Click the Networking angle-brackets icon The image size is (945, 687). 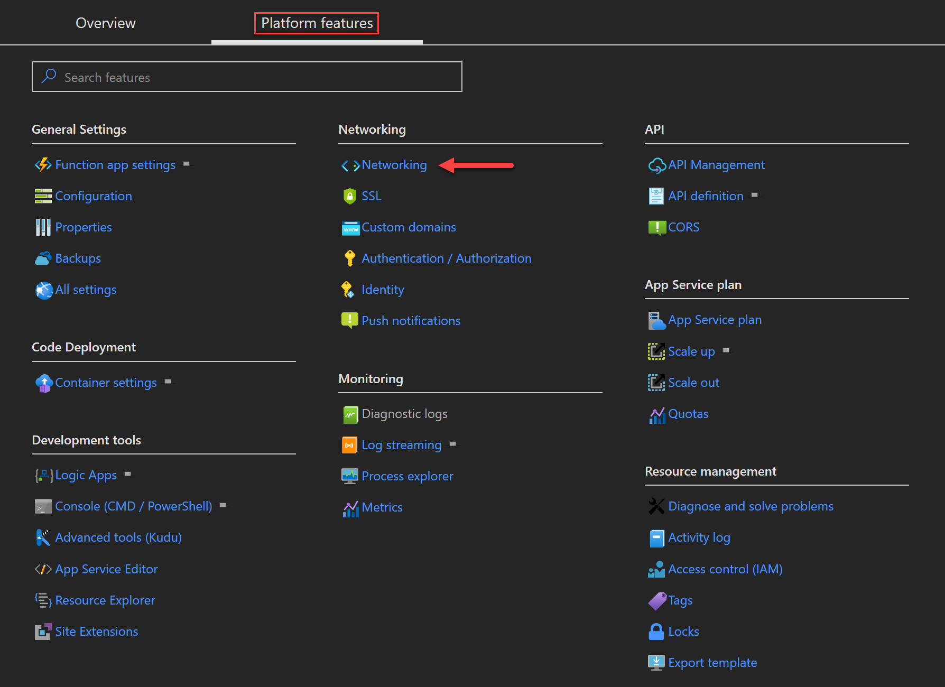tap(350, 166)
